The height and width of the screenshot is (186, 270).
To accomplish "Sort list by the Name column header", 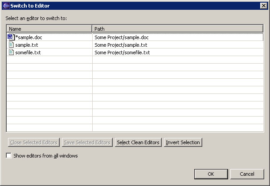I will click(x=49, y=29).
